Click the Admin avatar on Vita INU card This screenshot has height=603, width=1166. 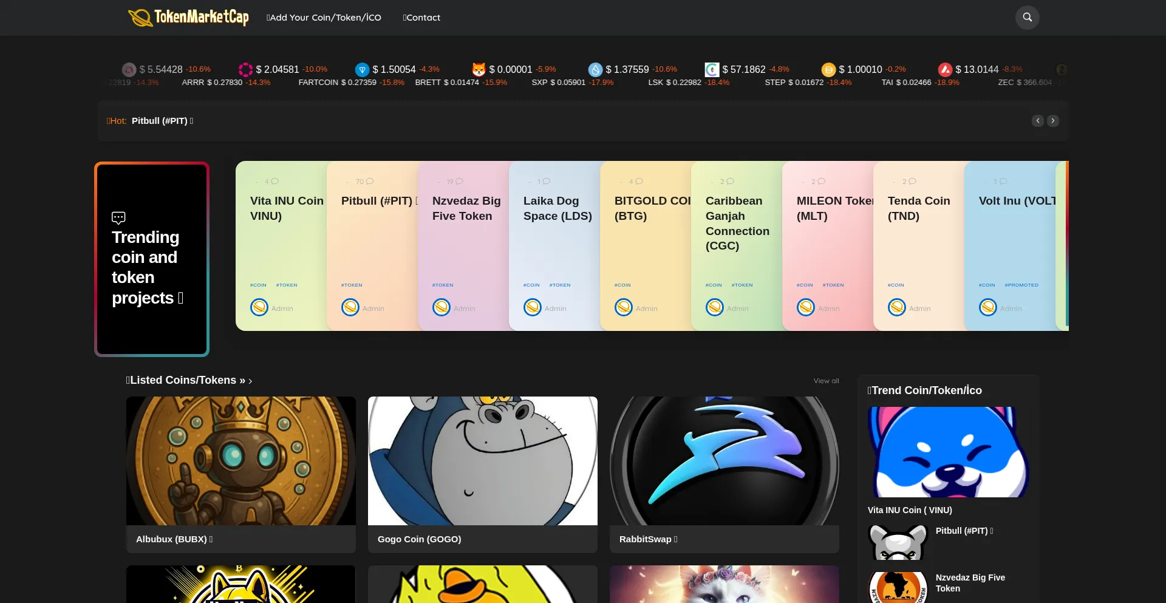pos(259,308)
